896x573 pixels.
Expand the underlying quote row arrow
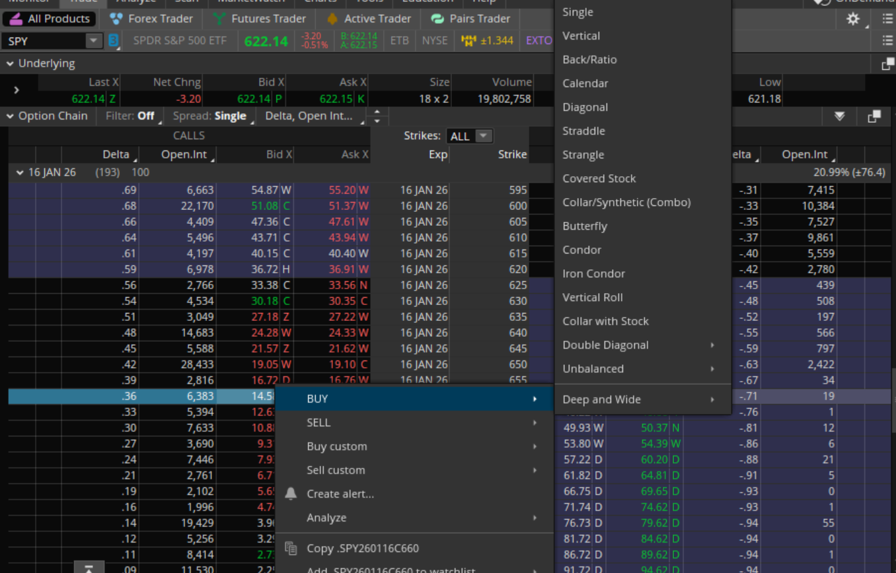point(17,90)
